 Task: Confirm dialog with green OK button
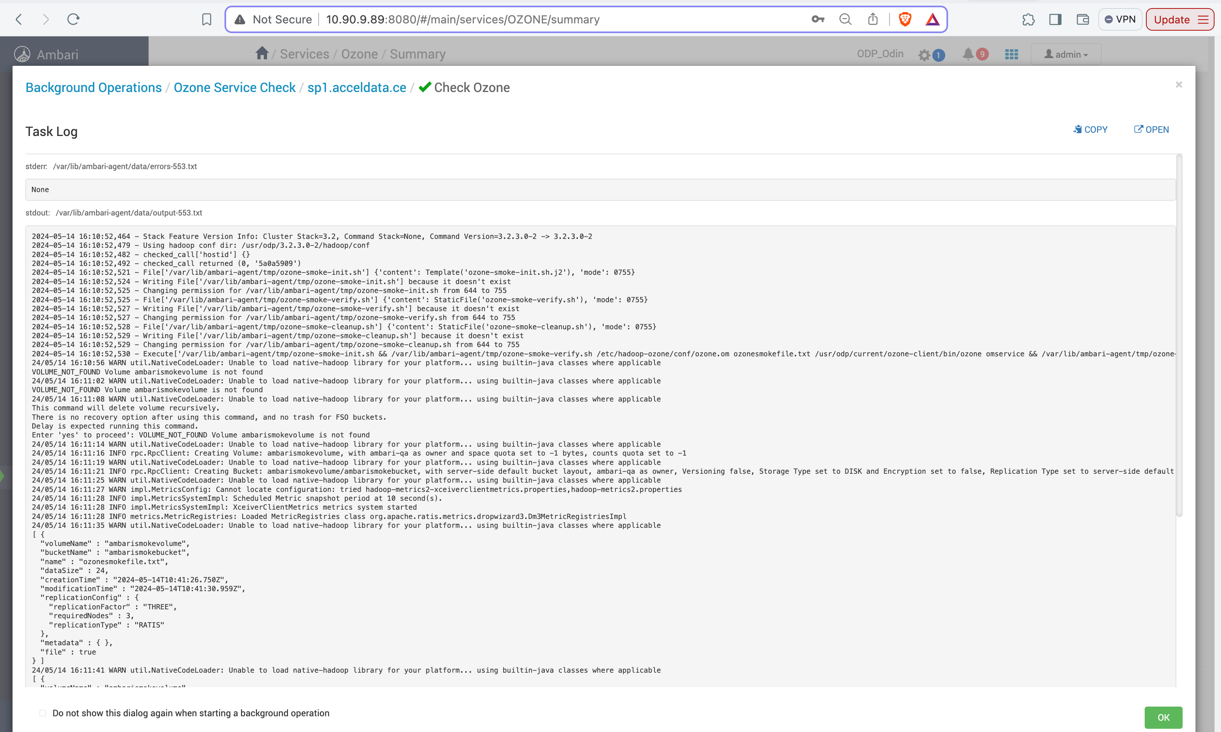click(x=1163, y=717)
